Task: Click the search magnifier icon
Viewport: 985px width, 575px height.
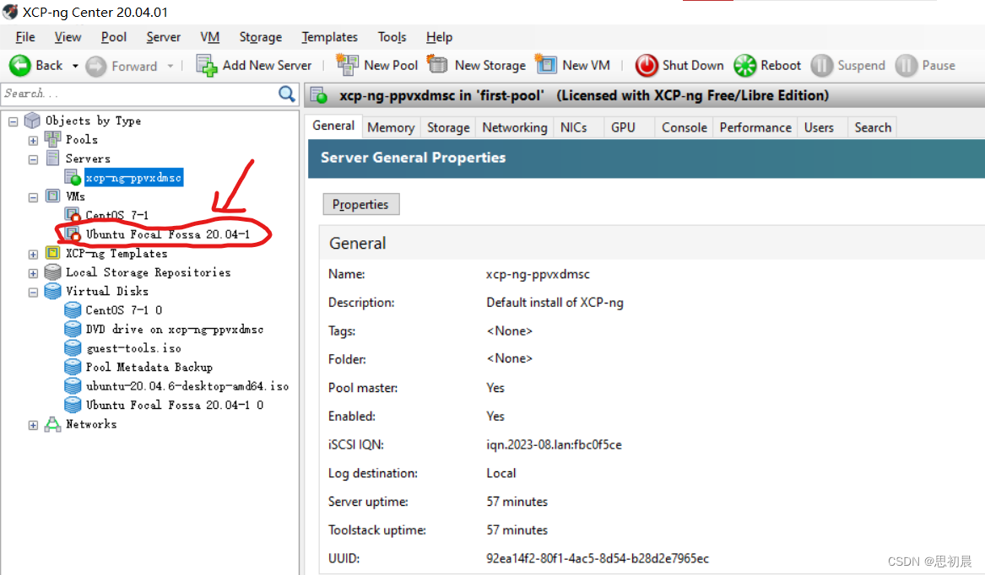Action: 286,94
